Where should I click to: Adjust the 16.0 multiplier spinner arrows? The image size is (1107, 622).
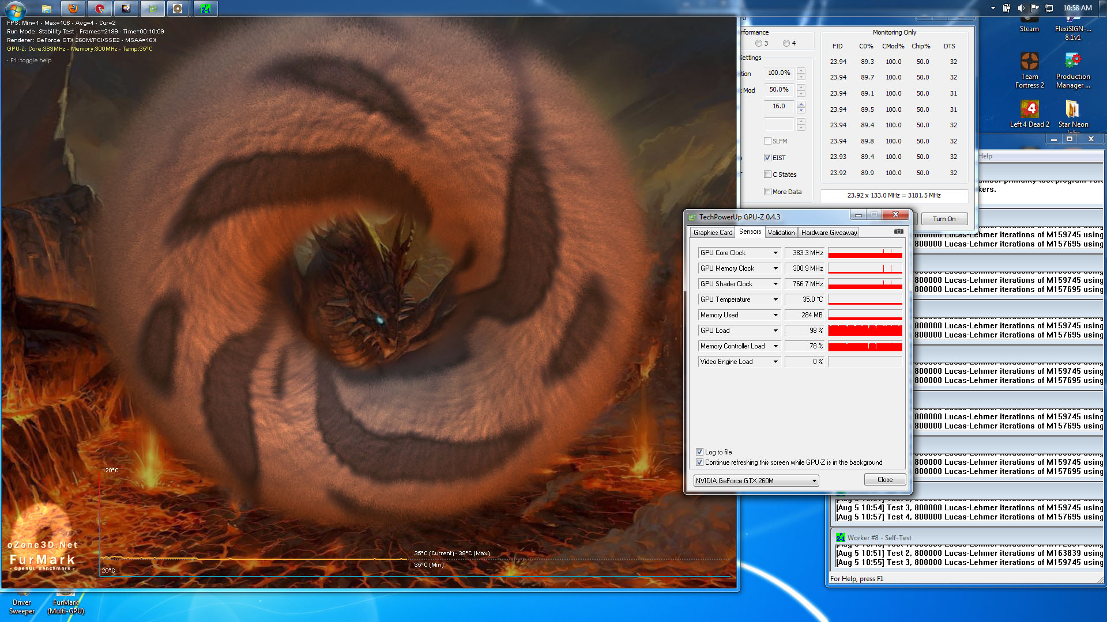pos(801,107)
